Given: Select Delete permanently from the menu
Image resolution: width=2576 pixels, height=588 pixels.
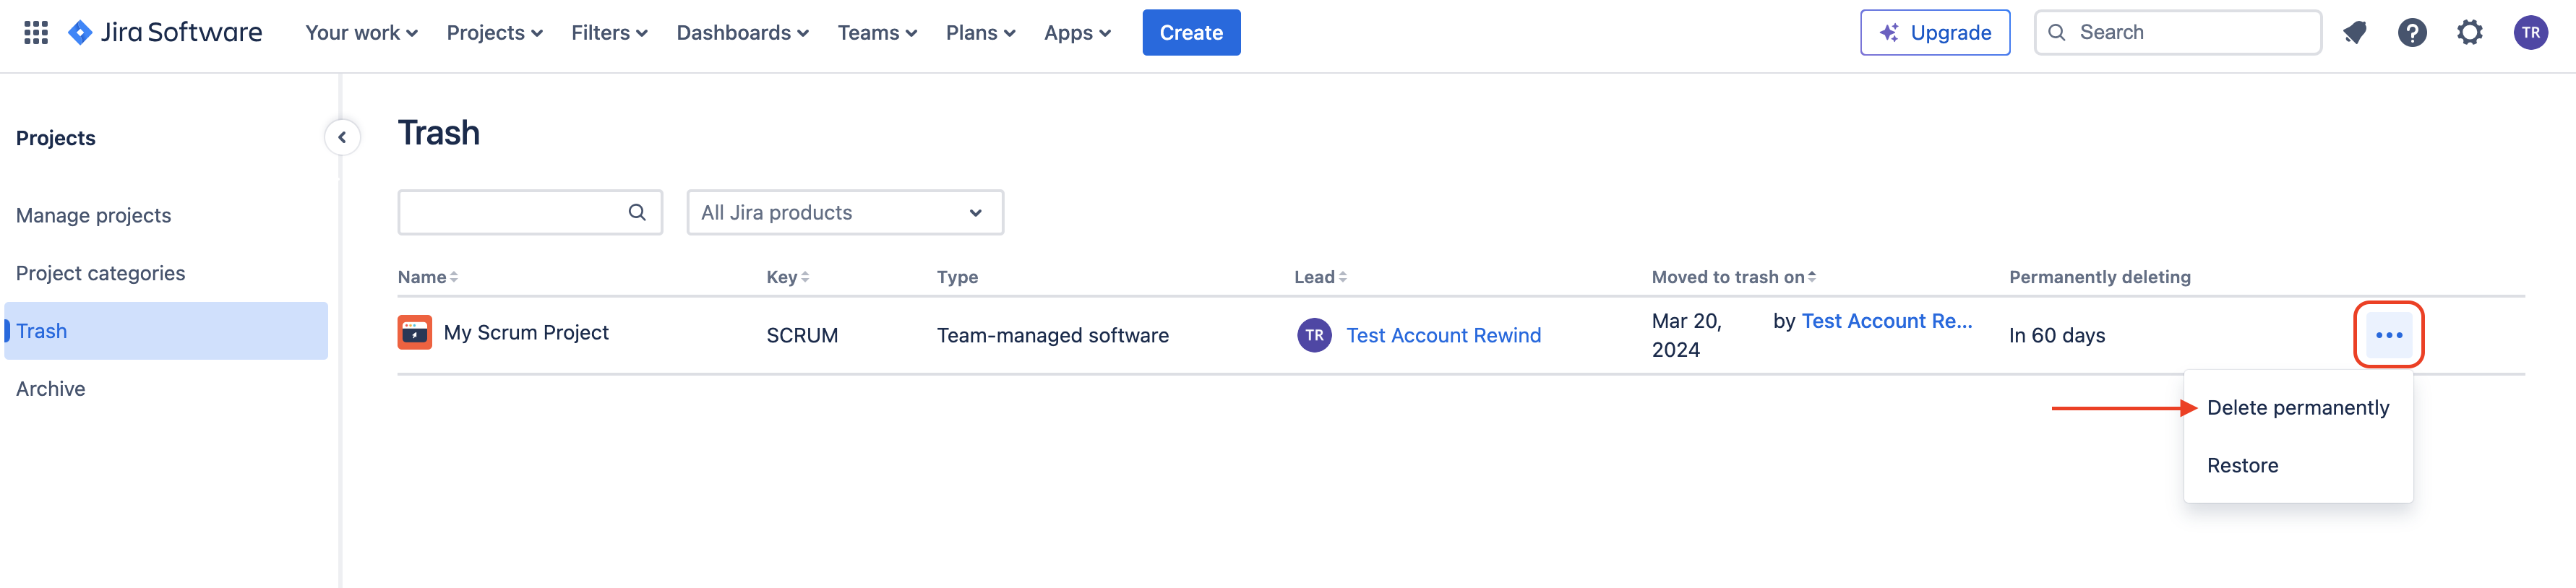Looking at the screenshot, I should pyautogui.click(x=2297, y=408).
